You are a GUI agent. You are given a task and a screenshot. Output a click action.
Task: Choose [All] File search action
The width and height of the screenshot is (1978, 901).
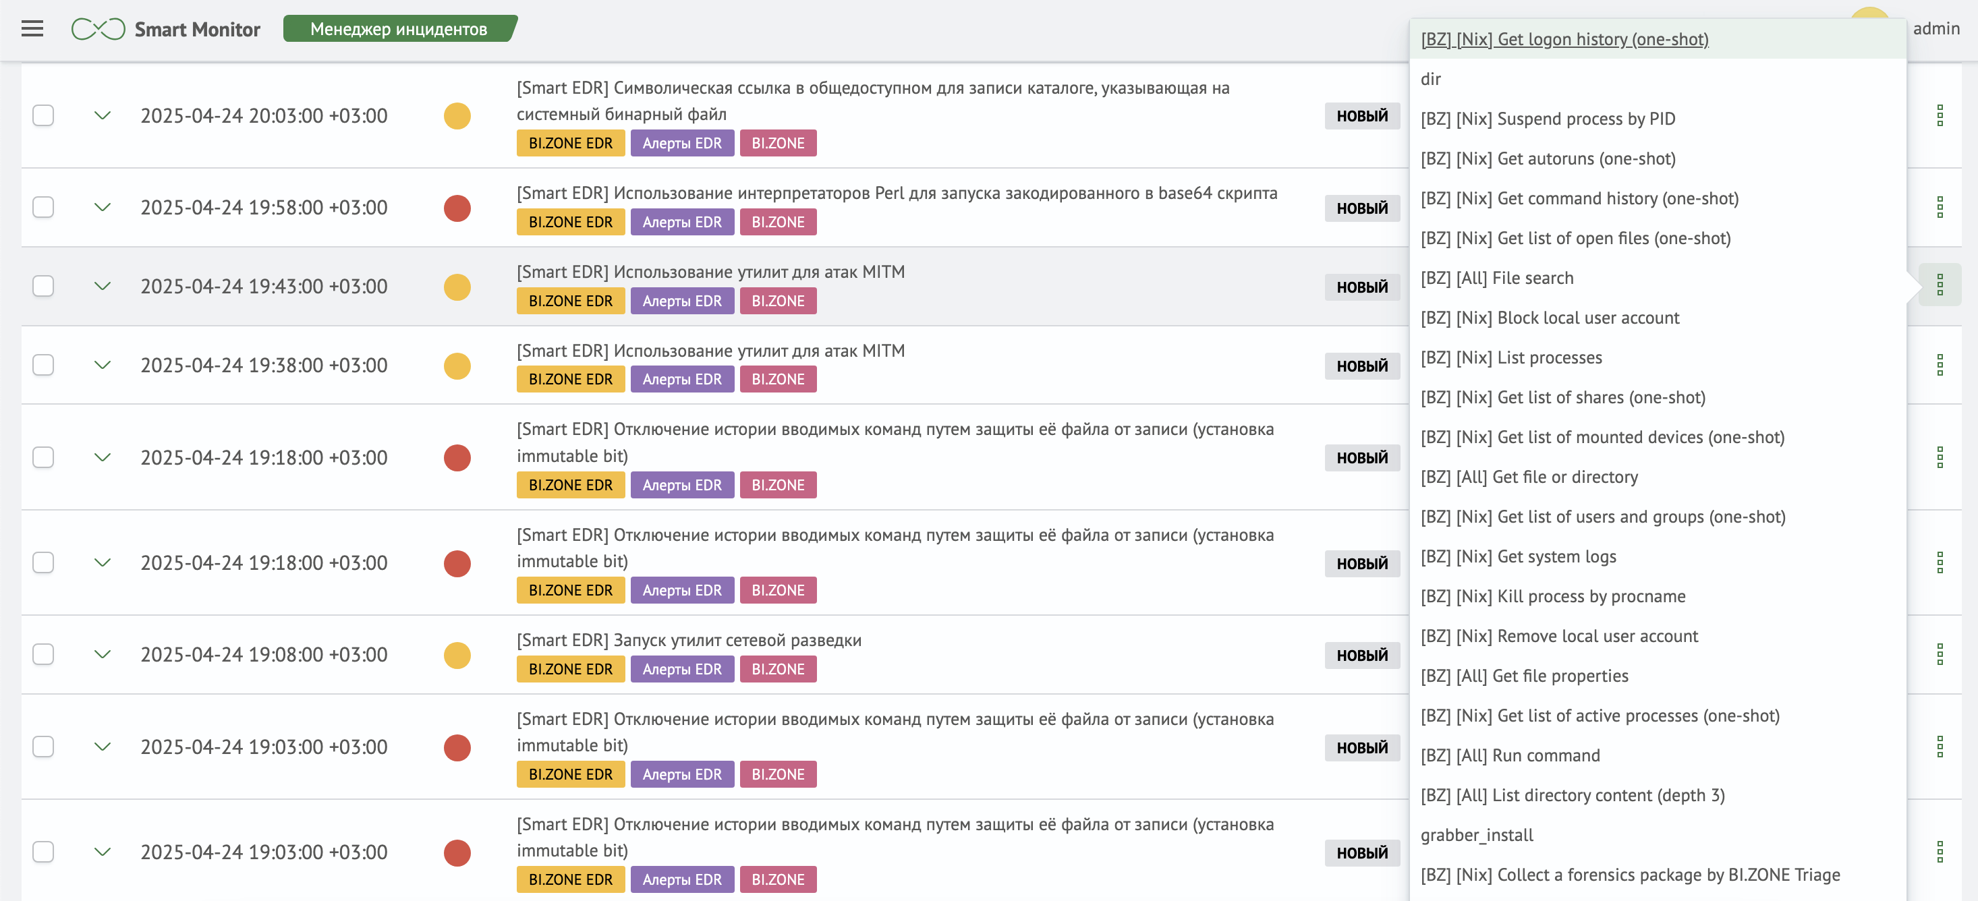pyautogui.click(x=1657, y=279)
